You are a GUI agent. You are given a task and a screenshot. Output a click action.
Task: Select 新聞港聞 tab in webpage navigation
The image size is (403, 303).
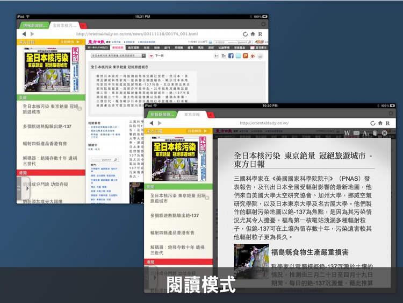pos(118,47)
